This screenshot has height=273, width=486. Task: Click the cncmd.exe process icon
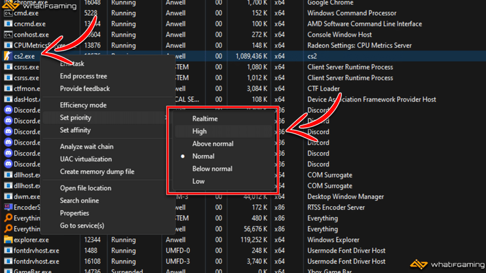tap(8, 24)
